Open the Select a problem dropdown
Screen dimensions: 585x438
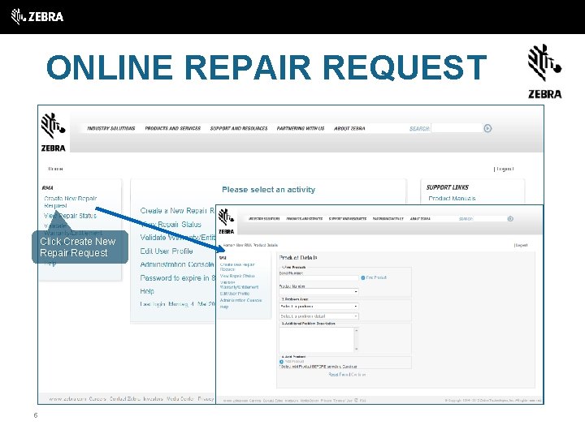pyautogui.click(x=319, y=306)
